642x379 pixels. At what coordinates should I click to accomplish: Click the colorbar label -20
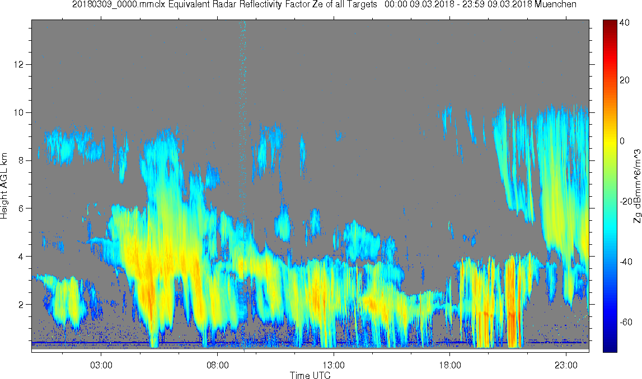tap(625, 202)
